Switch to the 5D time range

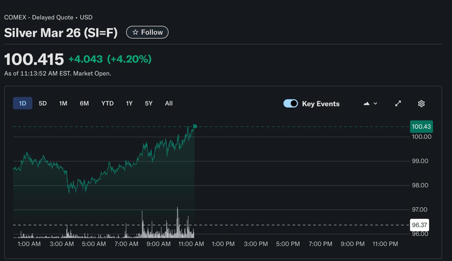[x=43, y=103]
